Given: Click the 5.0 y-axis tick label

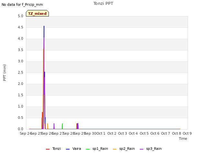Looking at the screenshot, I should [20, 16].
